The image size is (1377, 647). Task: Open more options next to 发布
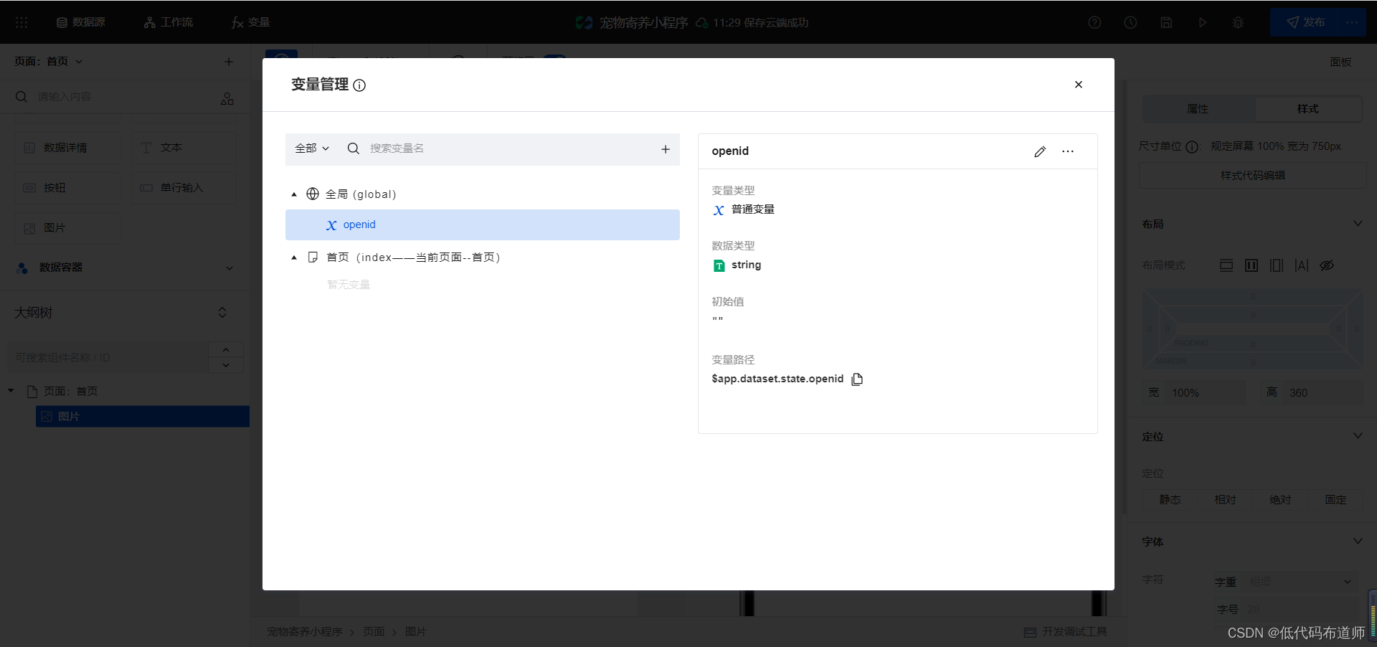click(x=1353, y=22)
